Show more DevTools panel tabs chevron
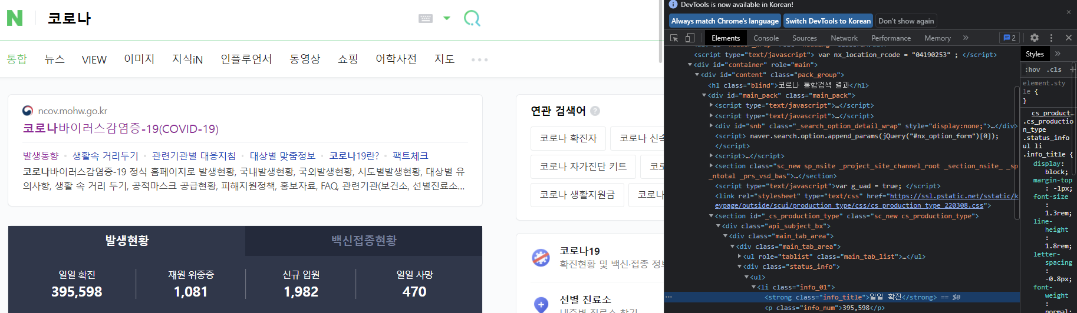1077x313 pixels. [x=966, y=38]
